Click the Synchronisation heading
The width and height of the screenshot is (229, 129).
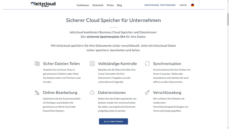[167, 64]
